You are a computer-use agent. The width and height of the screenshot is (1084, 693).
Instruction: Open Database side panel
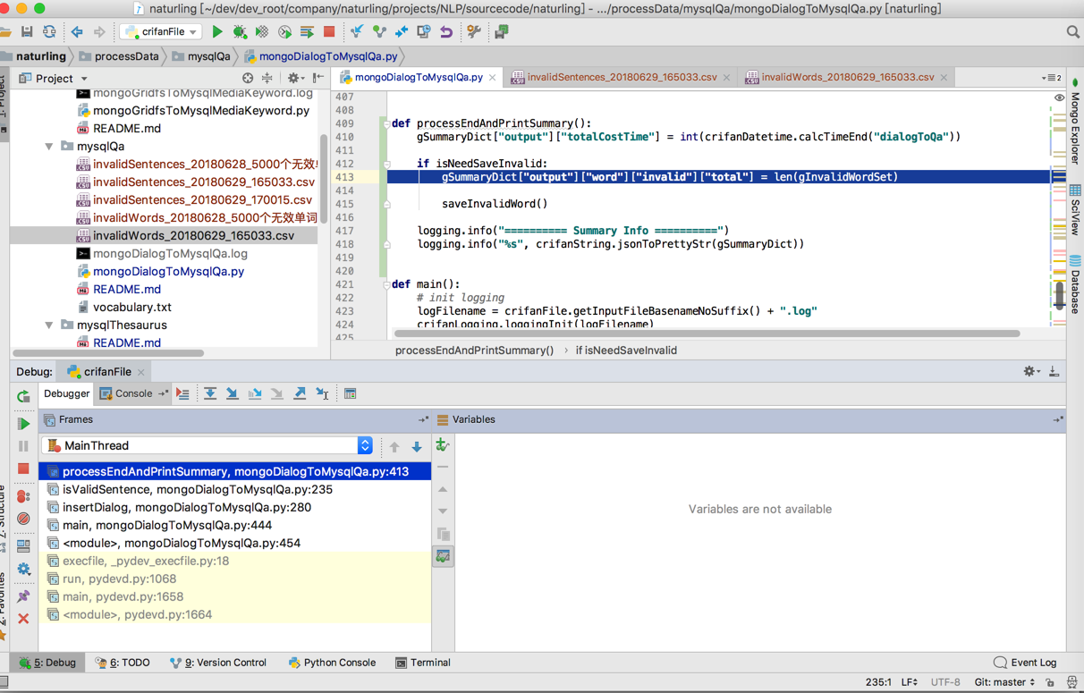[x=1075, y=284]
